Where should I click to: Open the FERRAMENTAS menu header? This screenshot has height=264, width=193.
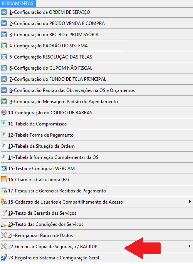coord(18,3)
